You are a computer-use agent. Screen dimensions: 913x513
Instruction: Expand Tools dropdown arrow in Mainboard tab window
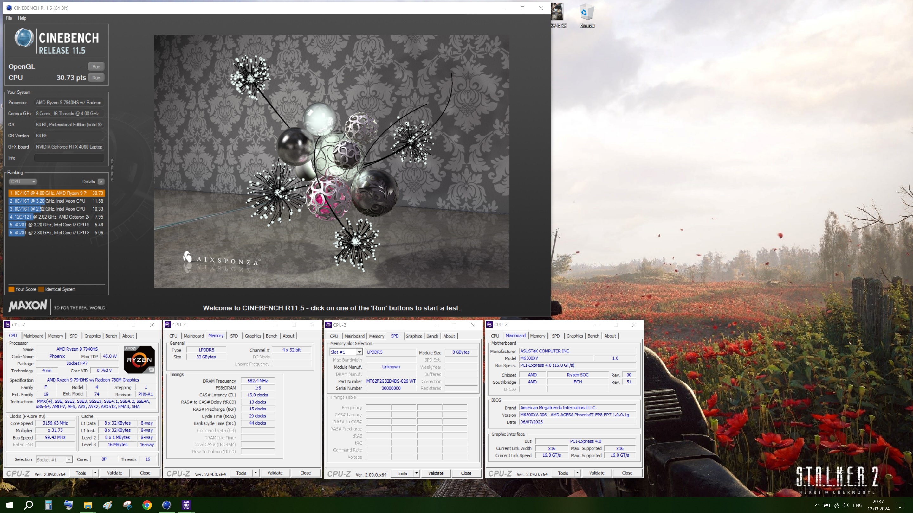click(x=577, y=473)
